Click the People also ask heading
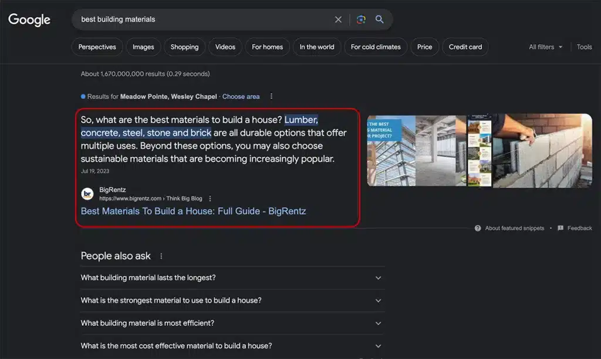This screenshot has height=359, width=601. pos(116,256)
